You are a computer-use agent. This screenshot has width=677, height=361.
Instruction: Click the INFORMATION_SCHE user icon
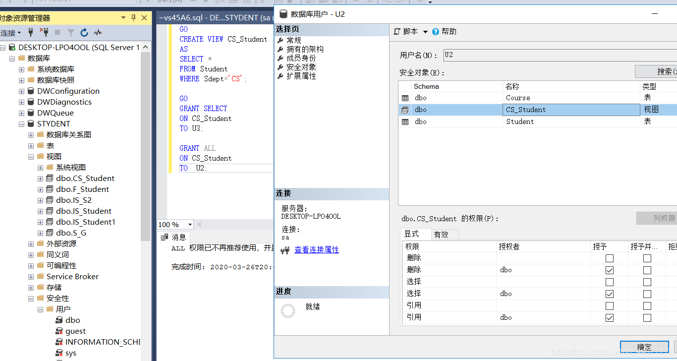(59, 342)
